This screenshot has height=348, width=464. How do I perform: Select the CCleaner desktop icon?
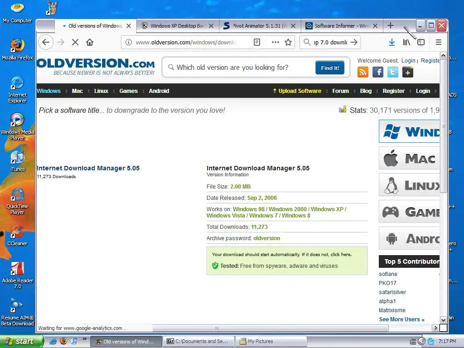pyautogui.click(x=17, y=235)
